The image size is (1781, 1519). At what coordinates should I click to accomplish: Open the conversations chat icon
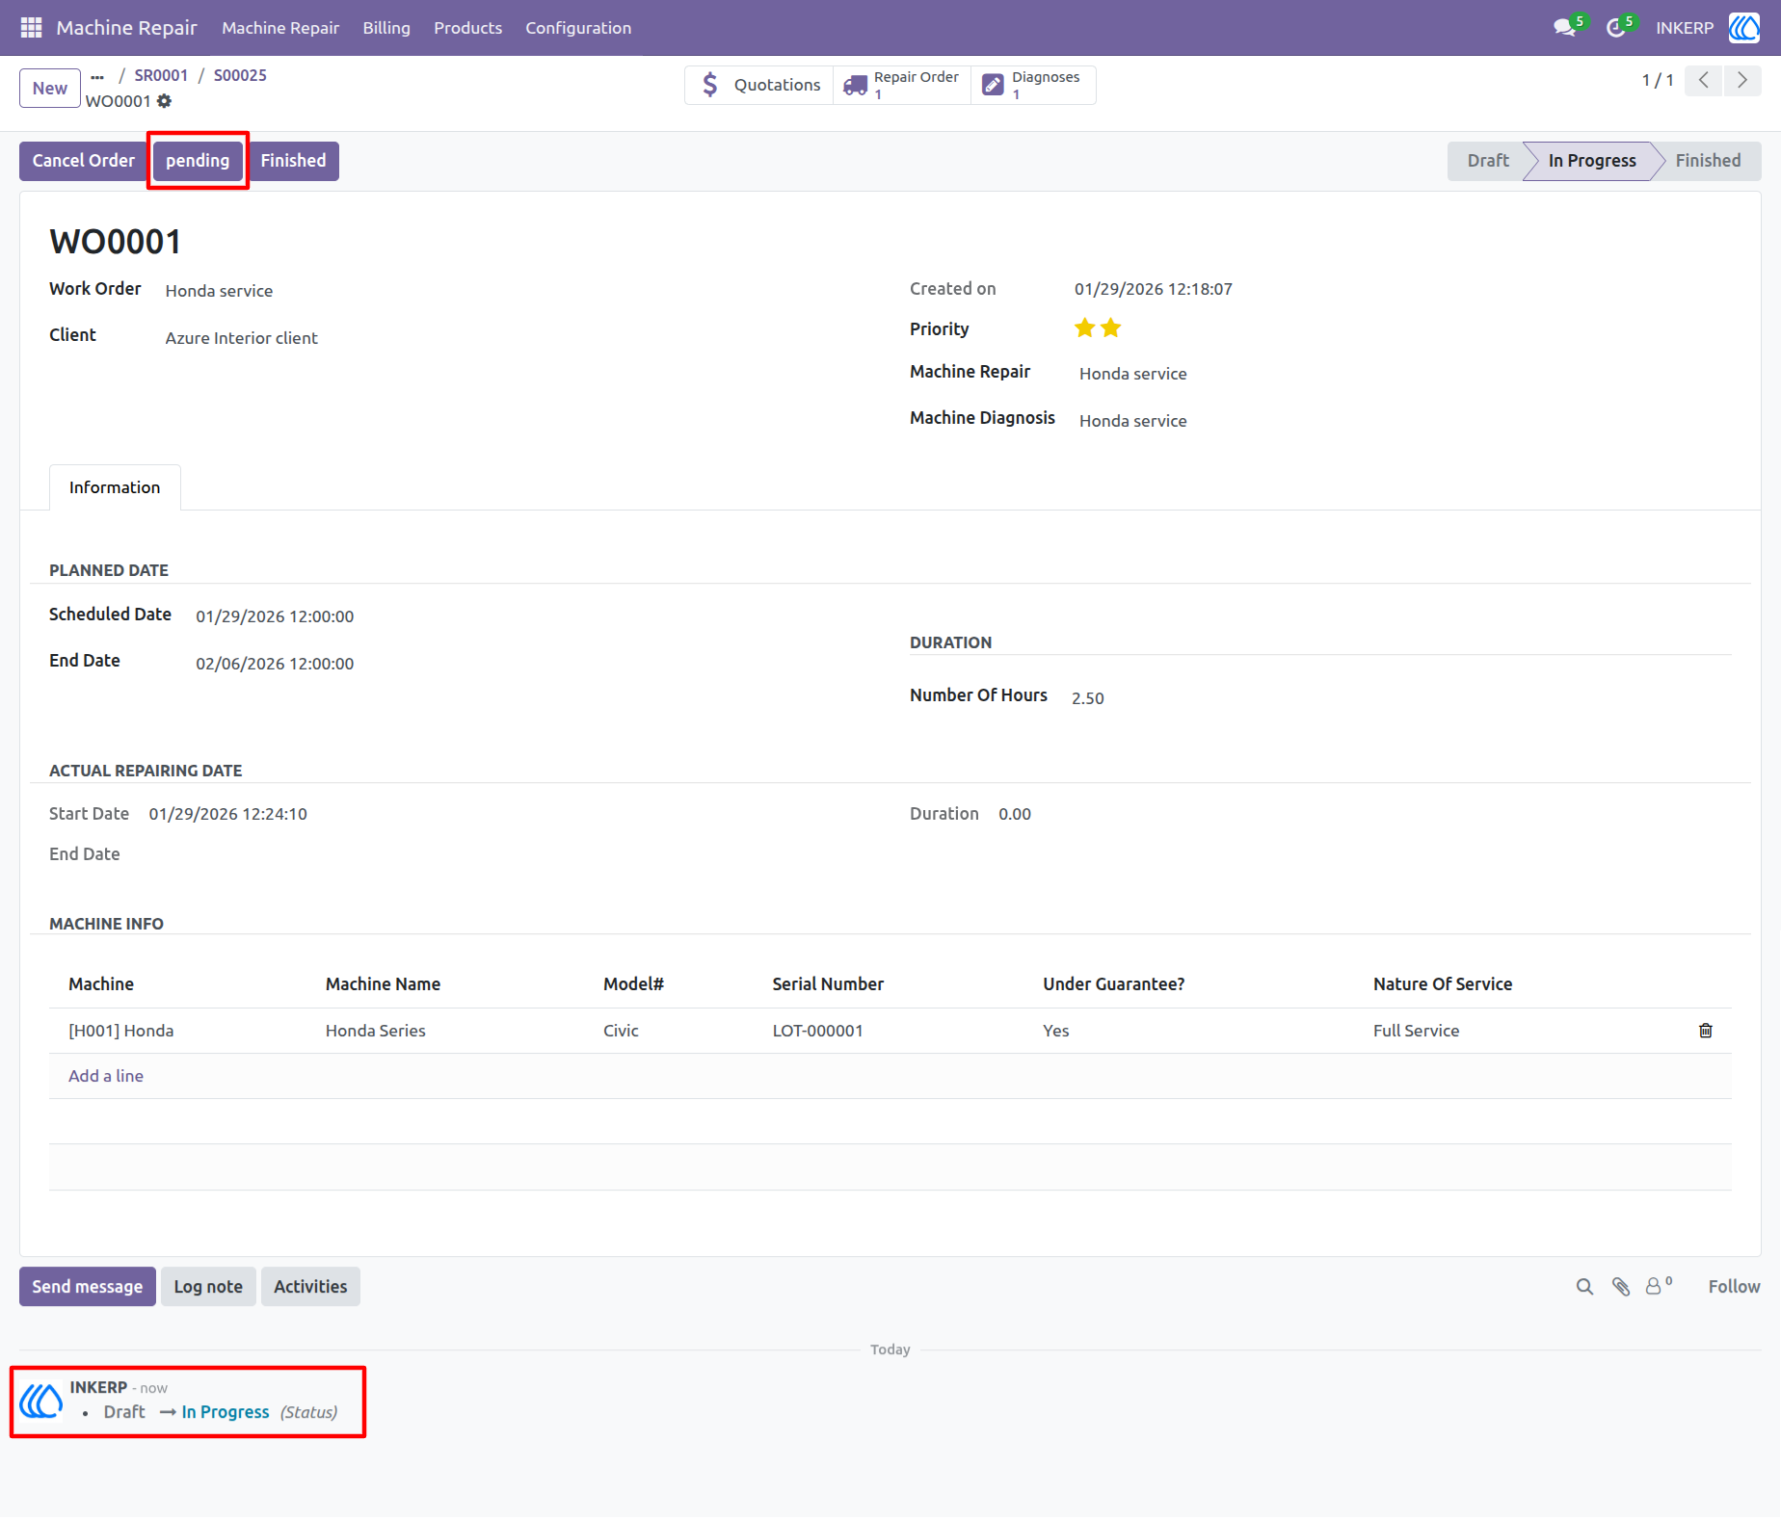(x=1565, y=28)
